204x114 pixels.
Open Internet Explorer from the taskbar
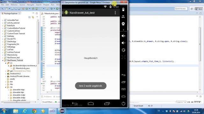point(25,111)
